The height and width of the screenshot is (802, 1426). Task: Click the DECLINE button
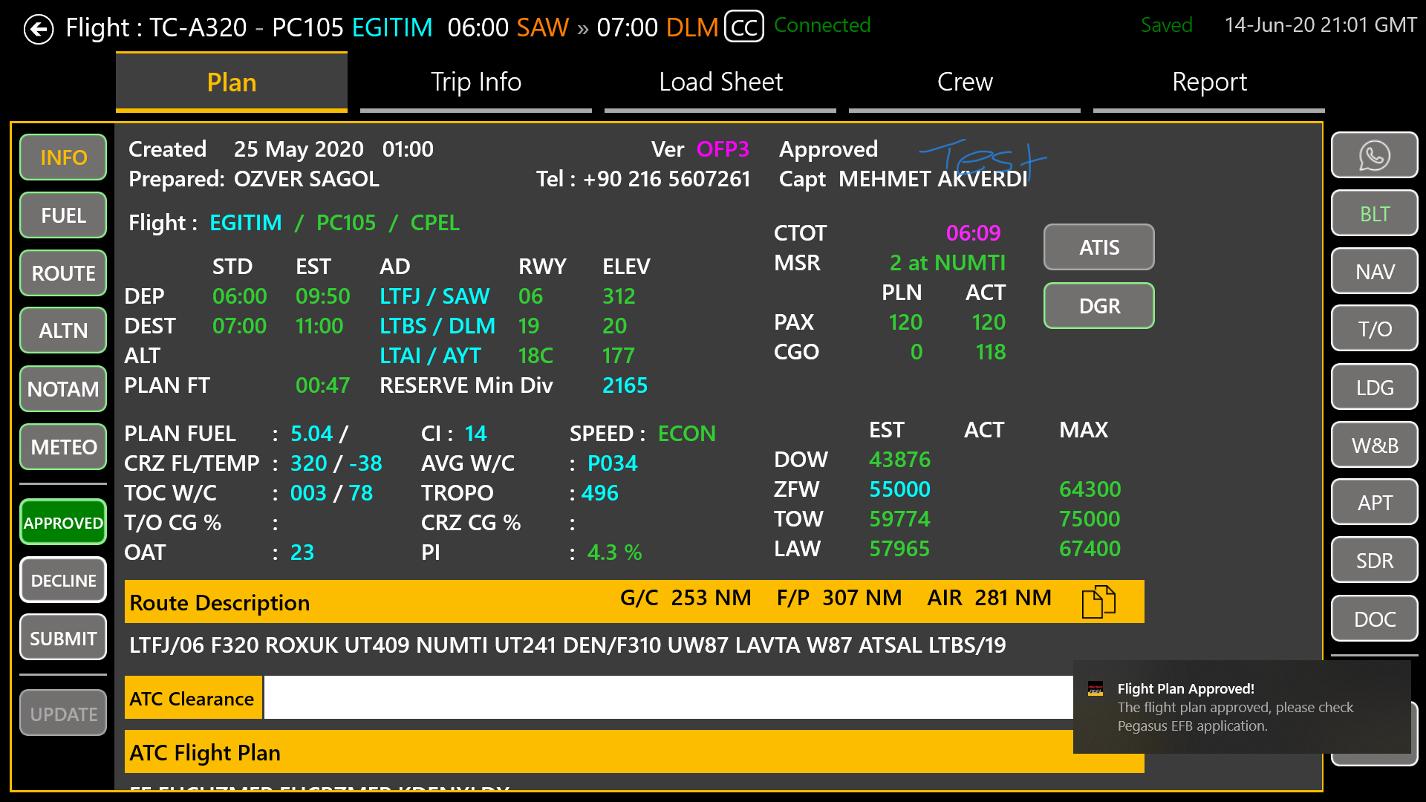(63, 581)
